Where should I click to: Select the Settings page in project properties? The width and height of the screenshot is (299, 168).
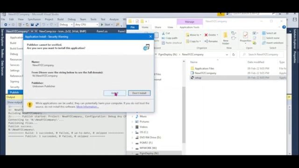click(x=14, y=70)
